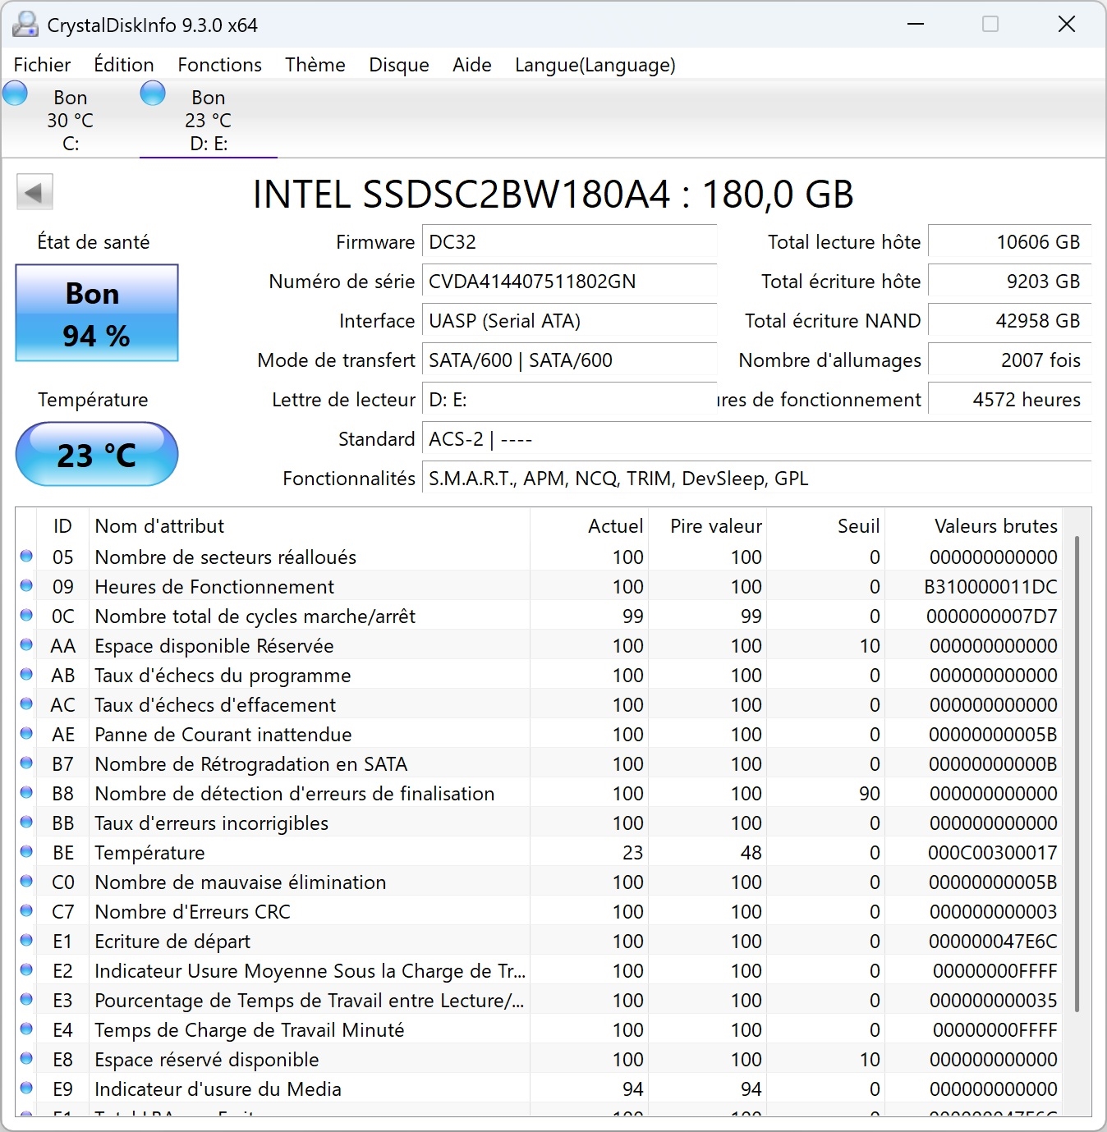Click status dot for attribute 09 row

[26, 586]
